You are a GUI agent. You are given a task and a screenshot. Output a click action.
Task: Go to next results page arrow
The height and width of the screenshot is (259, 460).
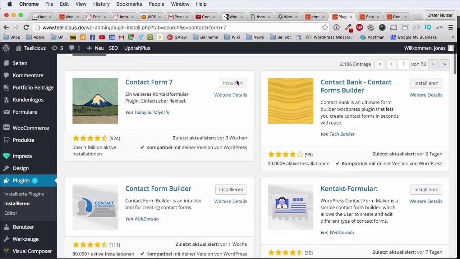pyautogui.click(x=433, y=64)
